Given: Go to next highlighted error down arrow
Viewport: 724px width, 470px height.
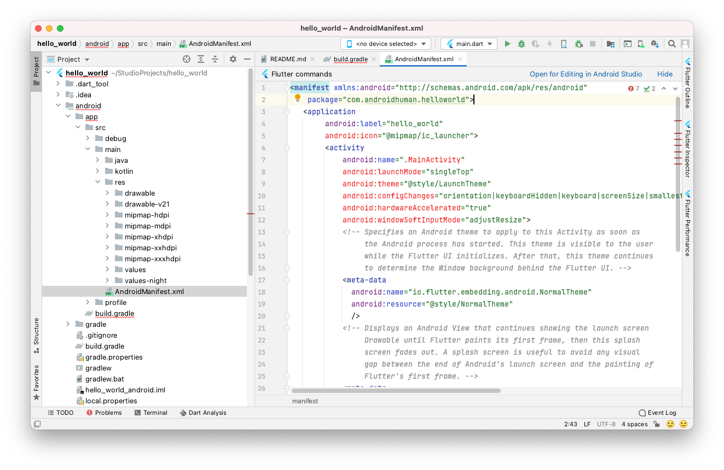Looking at the screenshot, I should tap(675, 89).
